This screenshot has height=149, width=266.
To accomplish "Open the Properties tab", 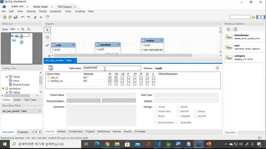I will coord(23,132).
